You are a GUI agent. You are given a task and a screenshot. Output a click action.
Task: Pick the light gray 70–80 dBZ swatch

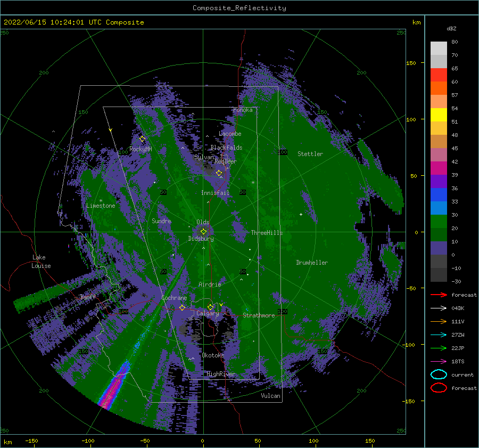(x=439, y=48)
